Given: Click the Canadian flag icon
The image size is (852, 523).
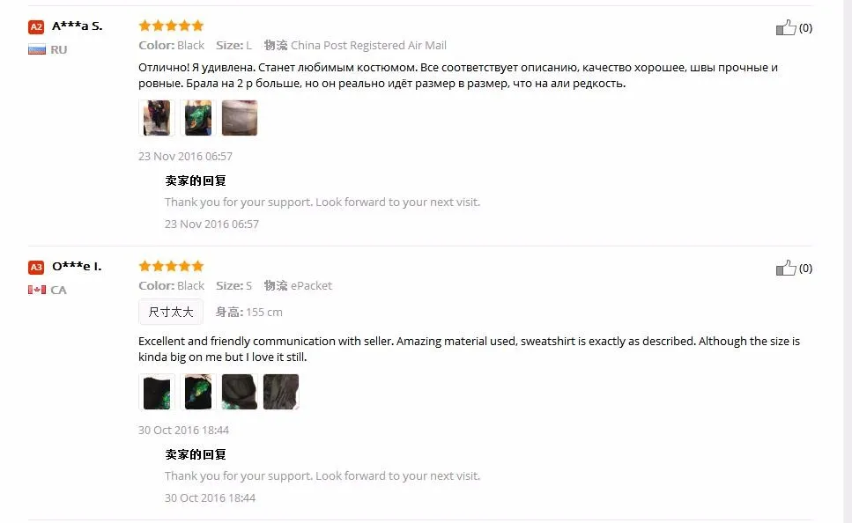Looking at the screenshot, I should pyautogui.click(x=36, y=290).
